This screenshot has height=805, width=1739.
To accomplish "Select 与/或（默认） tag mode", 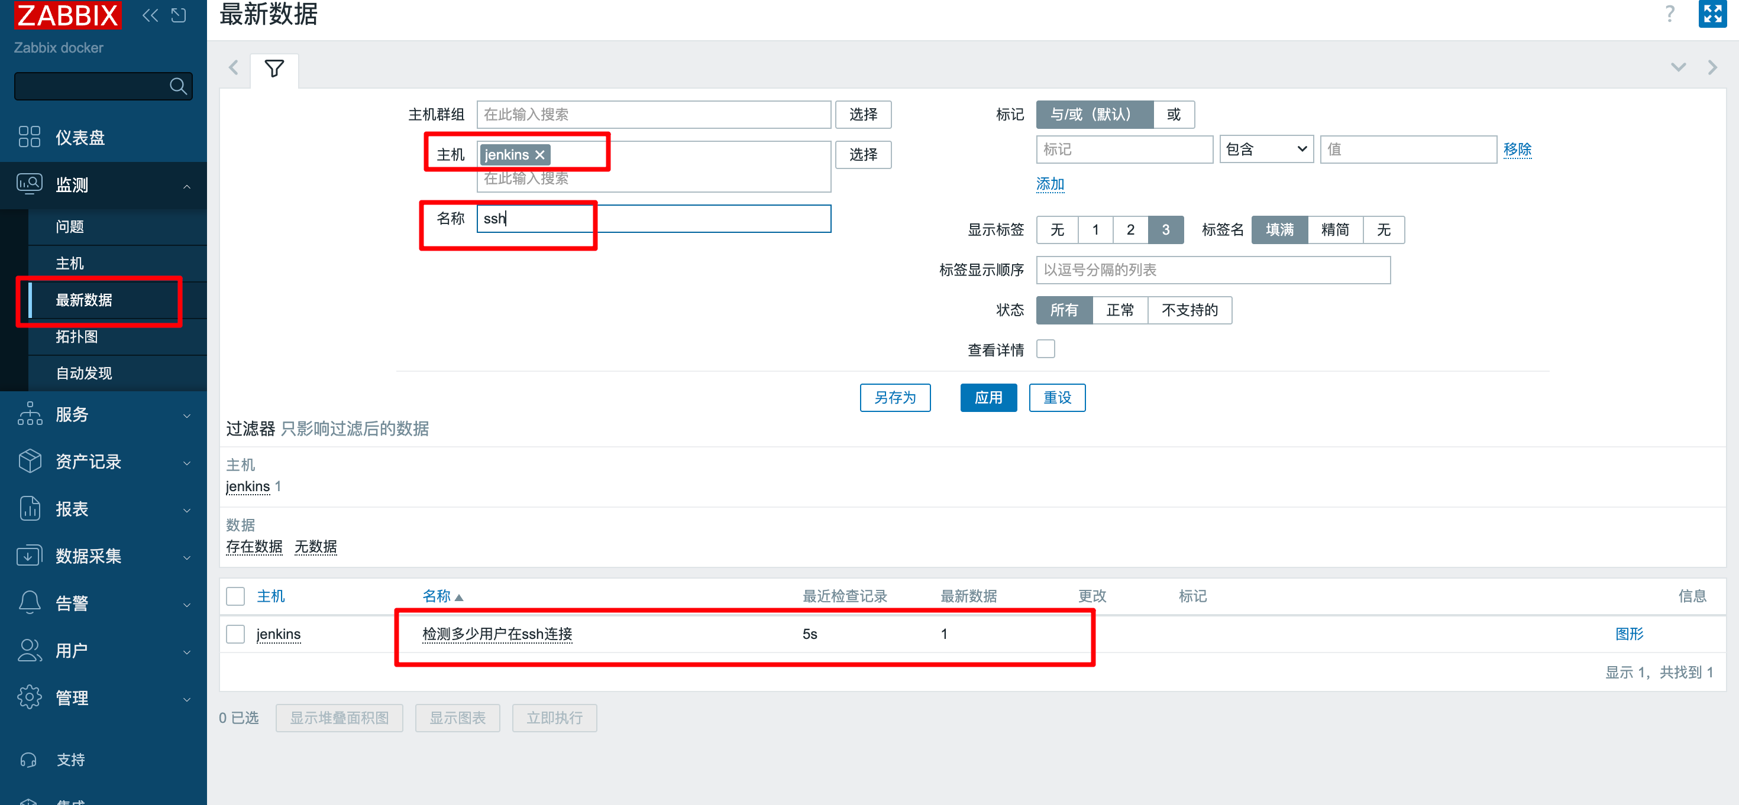I will tap(1094, 115).
